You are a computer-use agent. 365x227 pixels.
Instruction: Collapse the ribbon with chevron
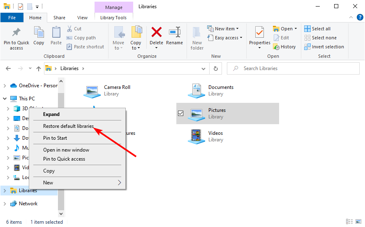351,17
